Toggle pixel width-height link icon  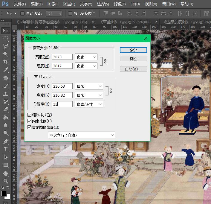(x=105, y=61)
